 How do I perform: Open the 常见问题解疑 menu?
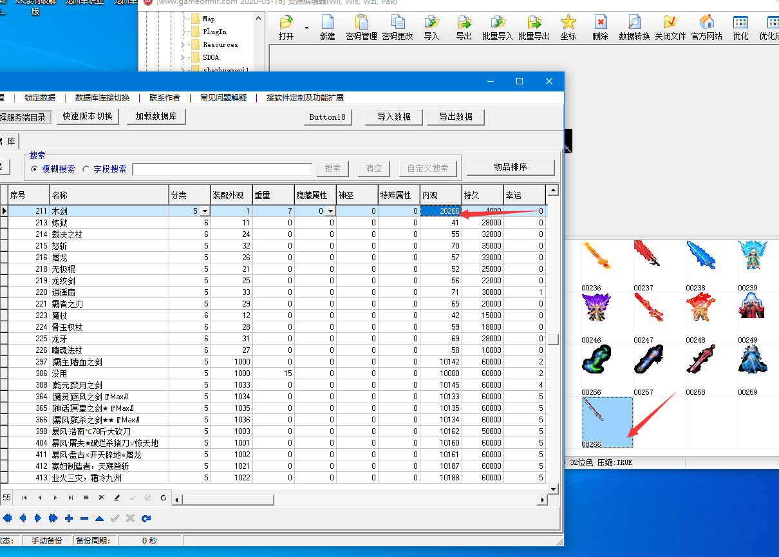tap(223, 98)
